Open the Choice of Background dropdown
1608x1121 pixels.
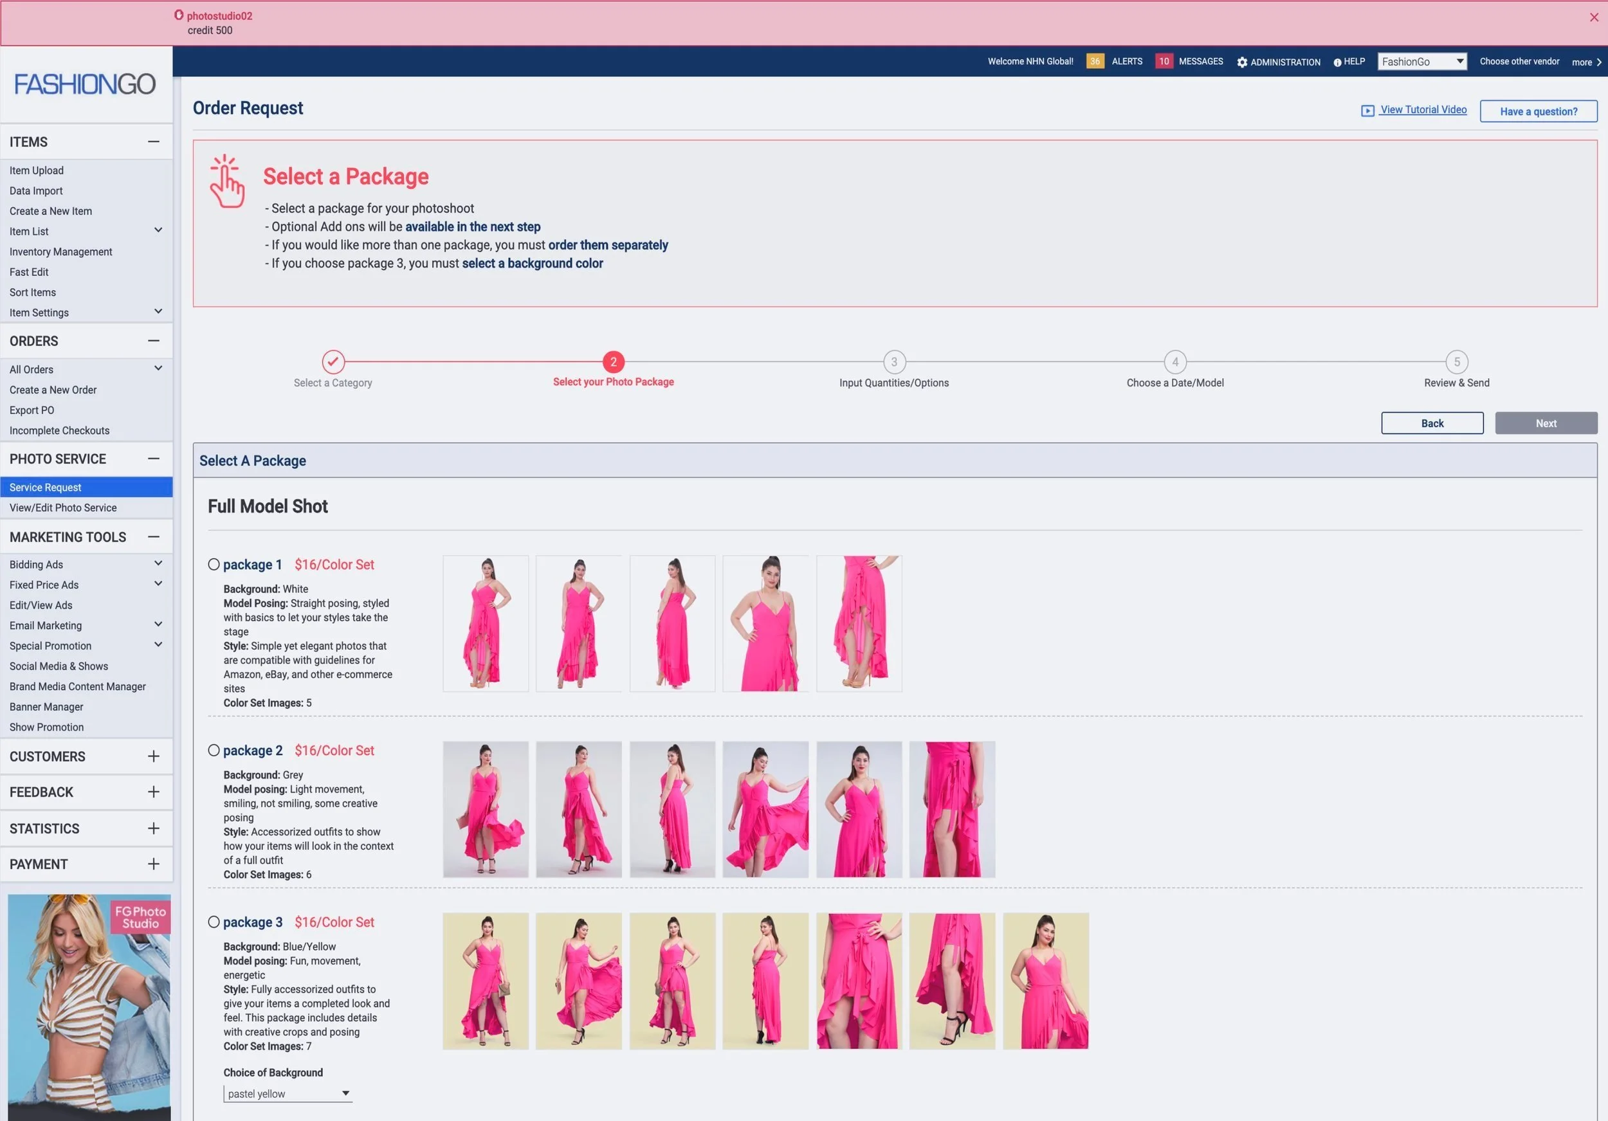coord(287,1094)
